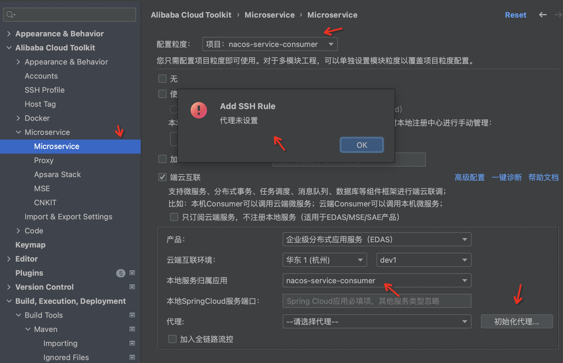Screen dimensions: 563x363
Task: Click the Version Control project settings icon
Action: [132, 287]
